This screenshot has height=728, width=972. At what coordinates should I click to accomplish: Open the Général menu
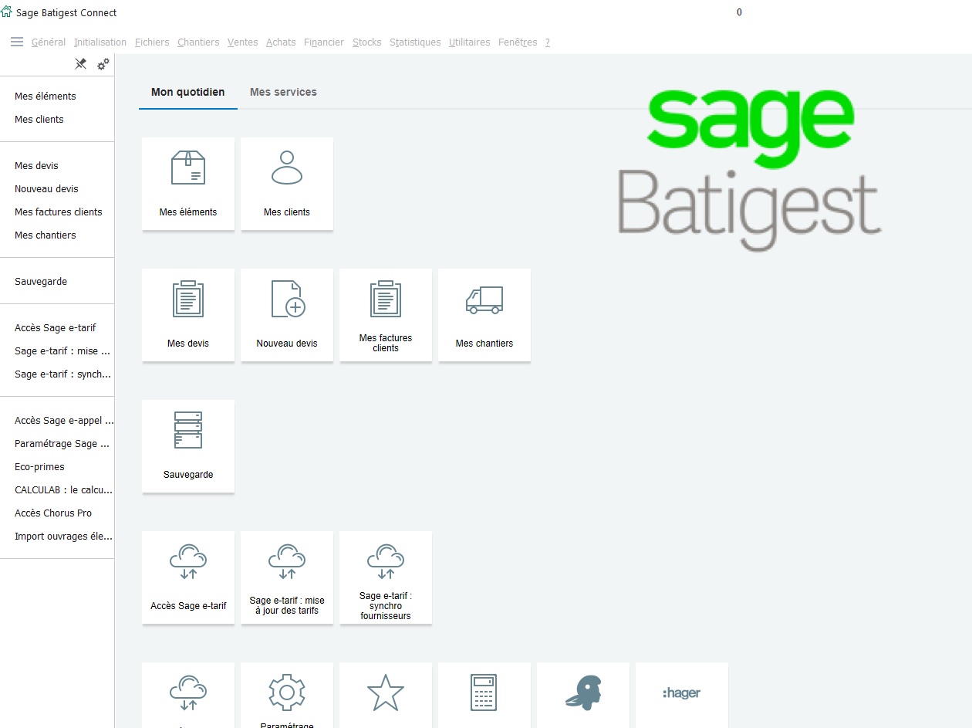point(49,42)
